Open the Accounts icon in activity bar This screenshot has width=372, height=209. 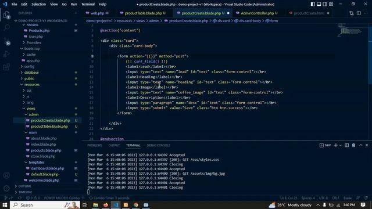coord(6,175)
